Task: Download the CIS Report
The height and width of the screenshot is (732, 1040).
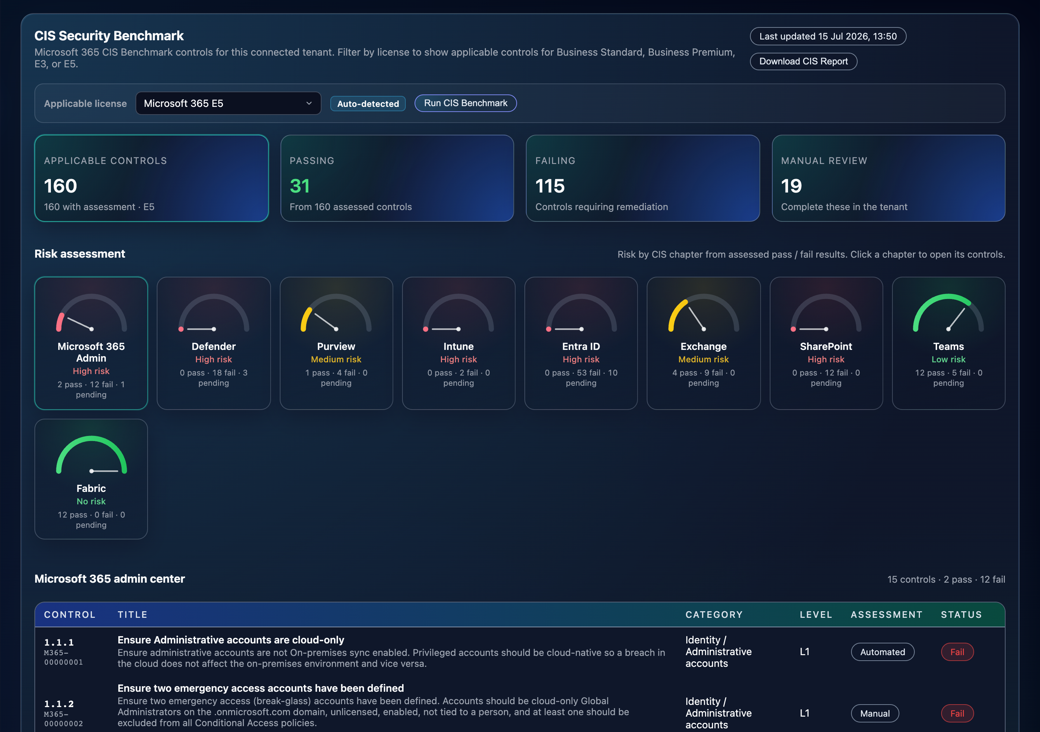Action: [803, 61]
